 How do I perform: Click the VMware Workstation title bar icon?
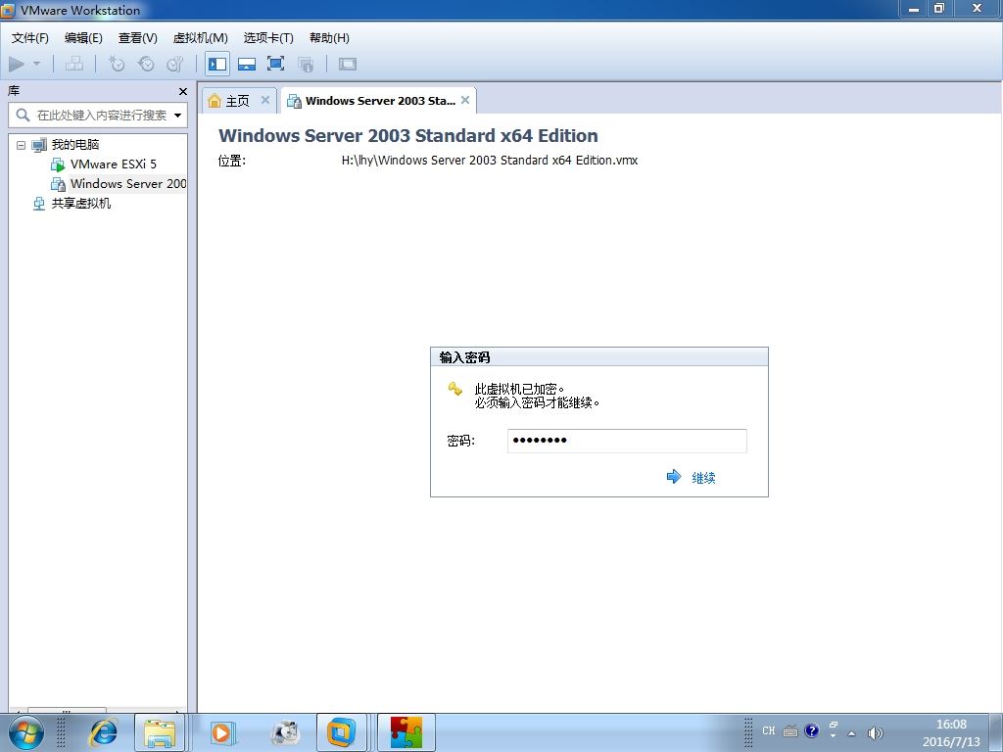coord(8,10)
